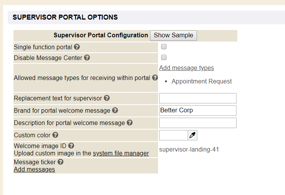
Task: Click the Custom color value field
Action: point(173,135)
